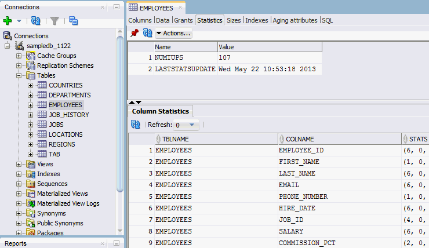
Task: Select EMPLOYEES in the tree
Action: point(66,105)
